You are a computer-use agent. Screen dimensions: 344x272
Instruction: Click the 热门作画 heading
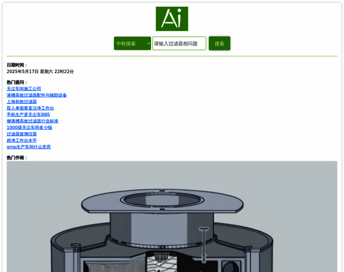[x=17, y=158]
